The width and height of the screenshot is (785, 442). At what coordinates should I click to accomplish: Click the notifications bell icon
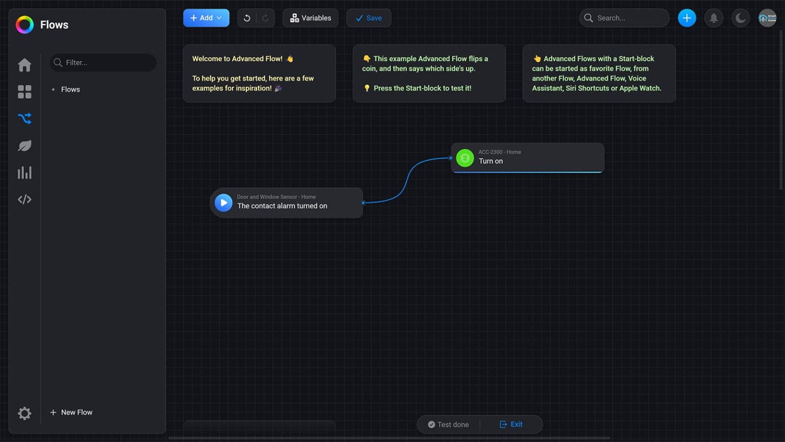713,18
